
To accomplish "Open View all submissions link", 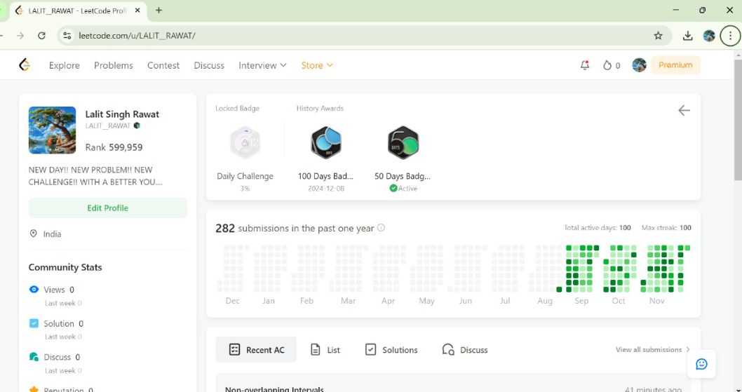I will tap(652, 349).
